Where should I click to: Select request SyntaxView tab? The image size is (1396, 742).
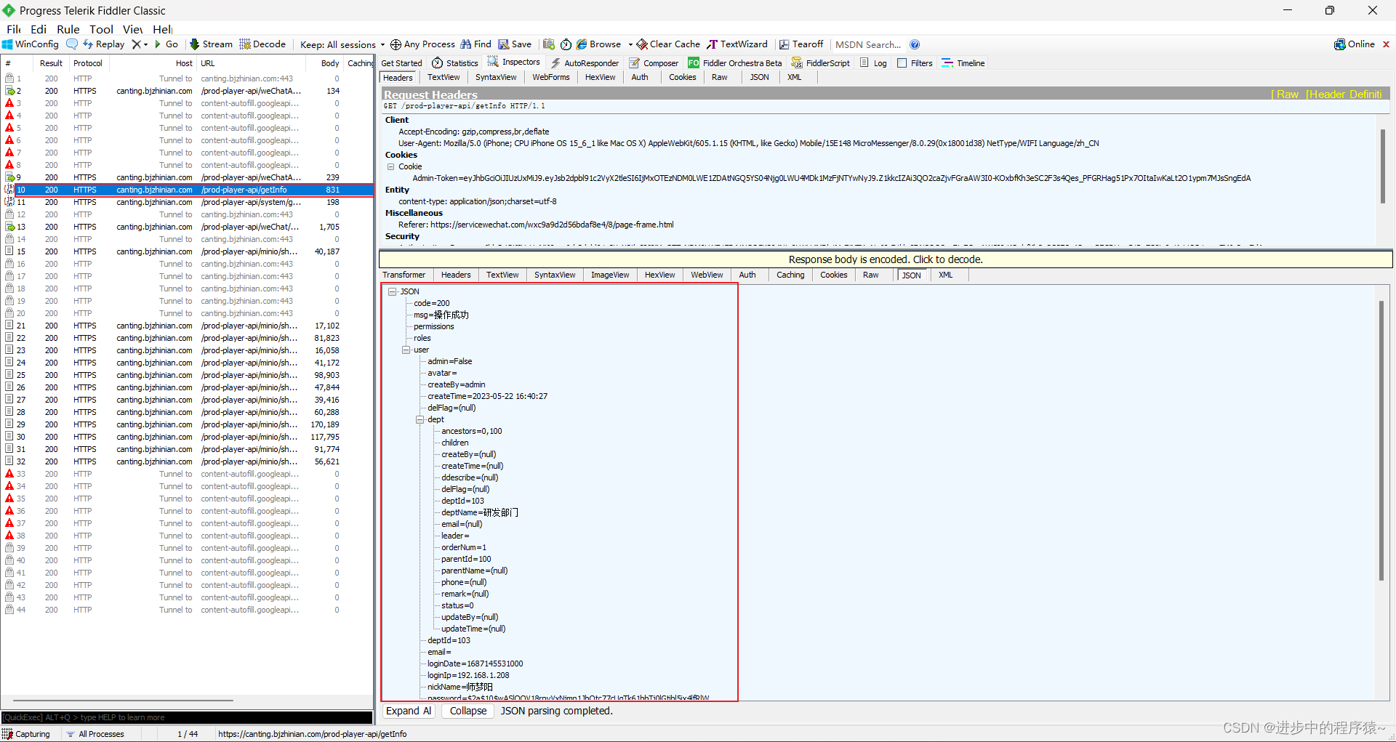point(496,77)
